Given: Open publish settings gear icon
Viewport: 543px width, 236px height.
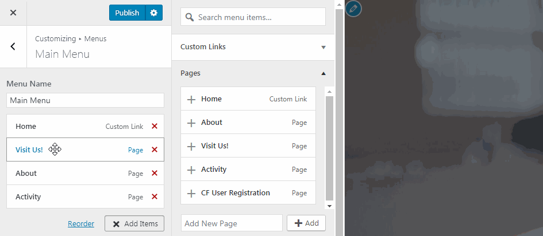Looking at the screenshot, I should point(153,13).
